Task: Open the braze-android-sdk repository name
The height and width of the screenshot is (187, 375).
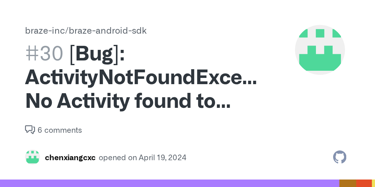Action: point(107,31)
